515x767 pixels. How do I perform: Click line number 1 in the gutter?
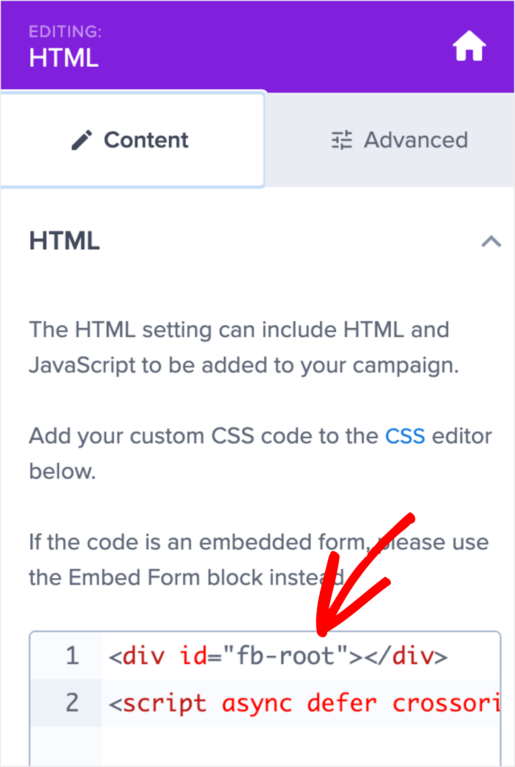pos(72,656)
